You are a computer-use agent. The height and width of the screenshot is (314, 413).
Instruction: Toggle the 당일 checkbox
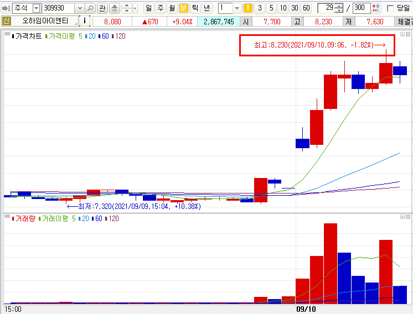pyautogui.click(x=390, y=8)
